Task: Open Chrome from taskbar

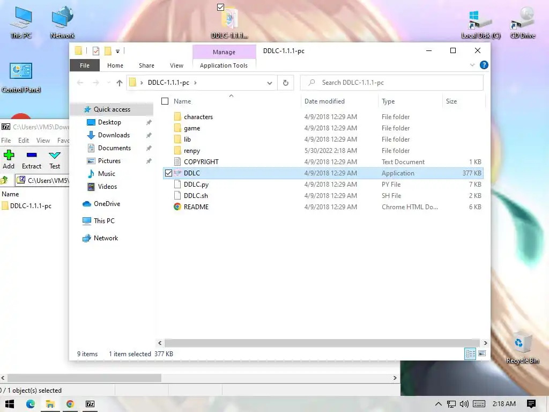Action: click(x=70, y=404)
